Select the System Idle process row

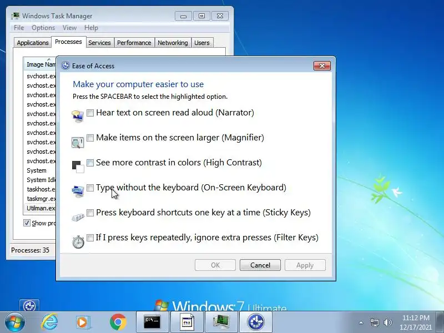coord(40,180)
